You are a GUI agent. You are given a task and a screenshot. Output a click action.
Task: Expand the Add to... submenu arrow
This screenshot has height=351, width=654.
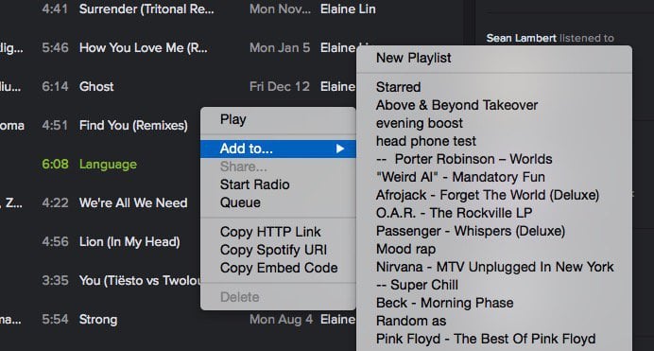340,149
